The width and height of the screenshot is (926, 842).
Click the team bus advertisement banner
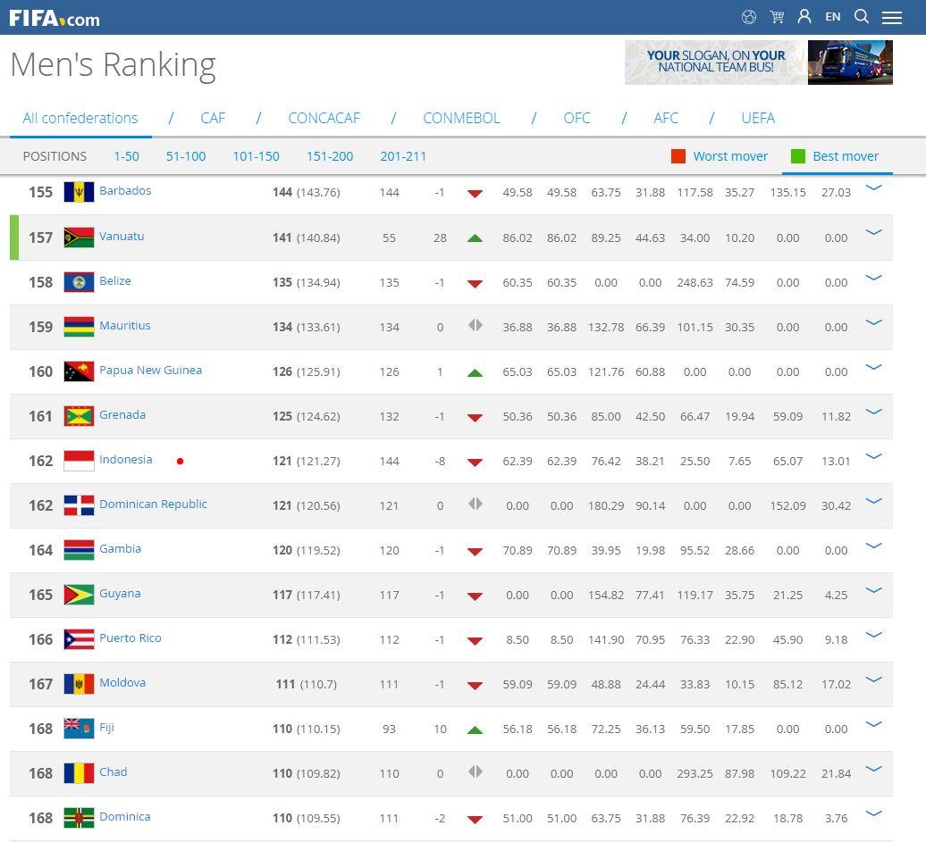point(758,63)
